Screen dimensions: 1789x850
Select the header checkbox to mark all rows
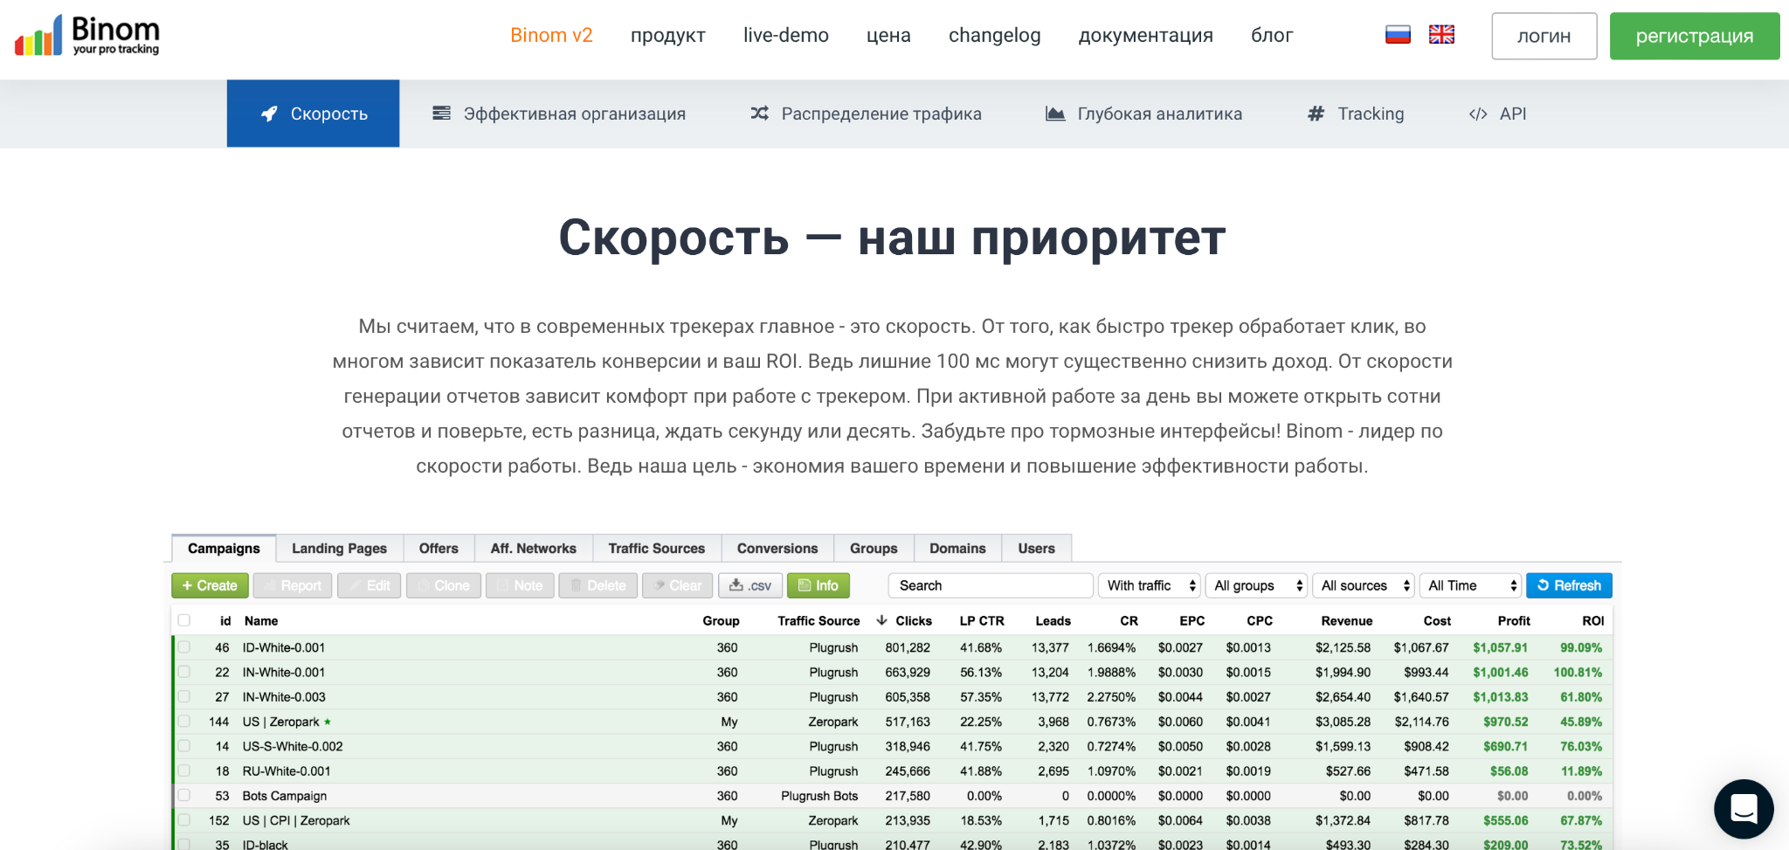(x=184, y=619)
